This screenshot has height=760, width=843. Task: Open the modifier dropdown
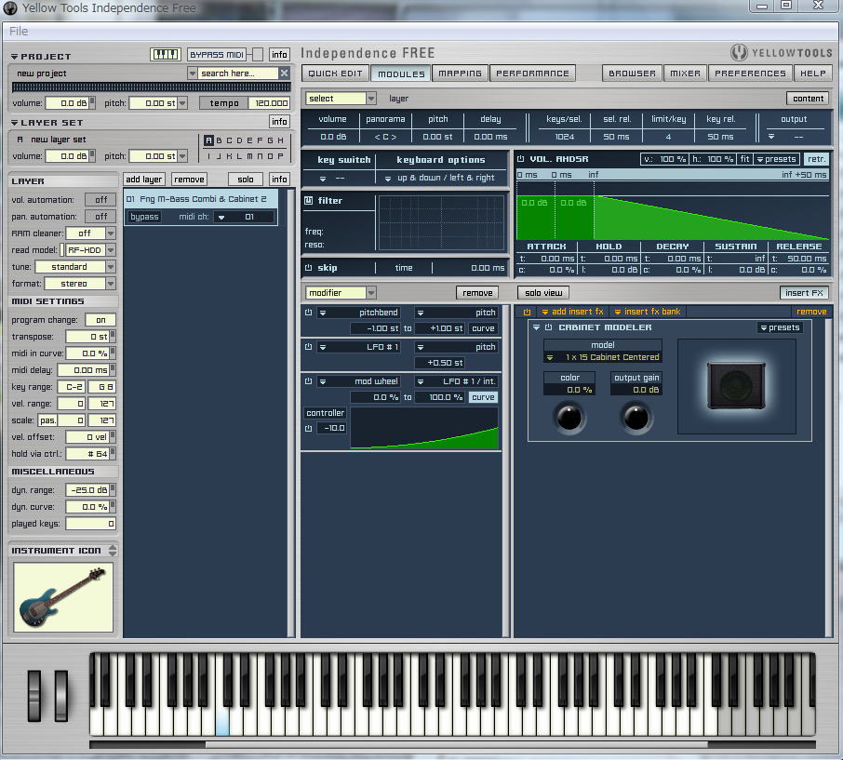pyautogui.click(x=371, y=292)
